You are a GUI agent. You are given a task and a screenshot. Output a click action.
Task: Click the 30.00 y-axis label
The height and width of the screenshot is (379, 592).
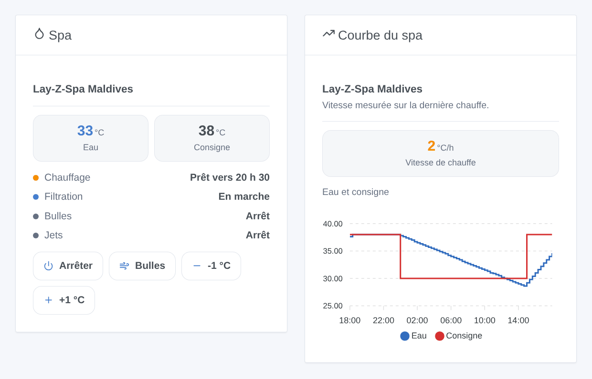click(333, 278)
